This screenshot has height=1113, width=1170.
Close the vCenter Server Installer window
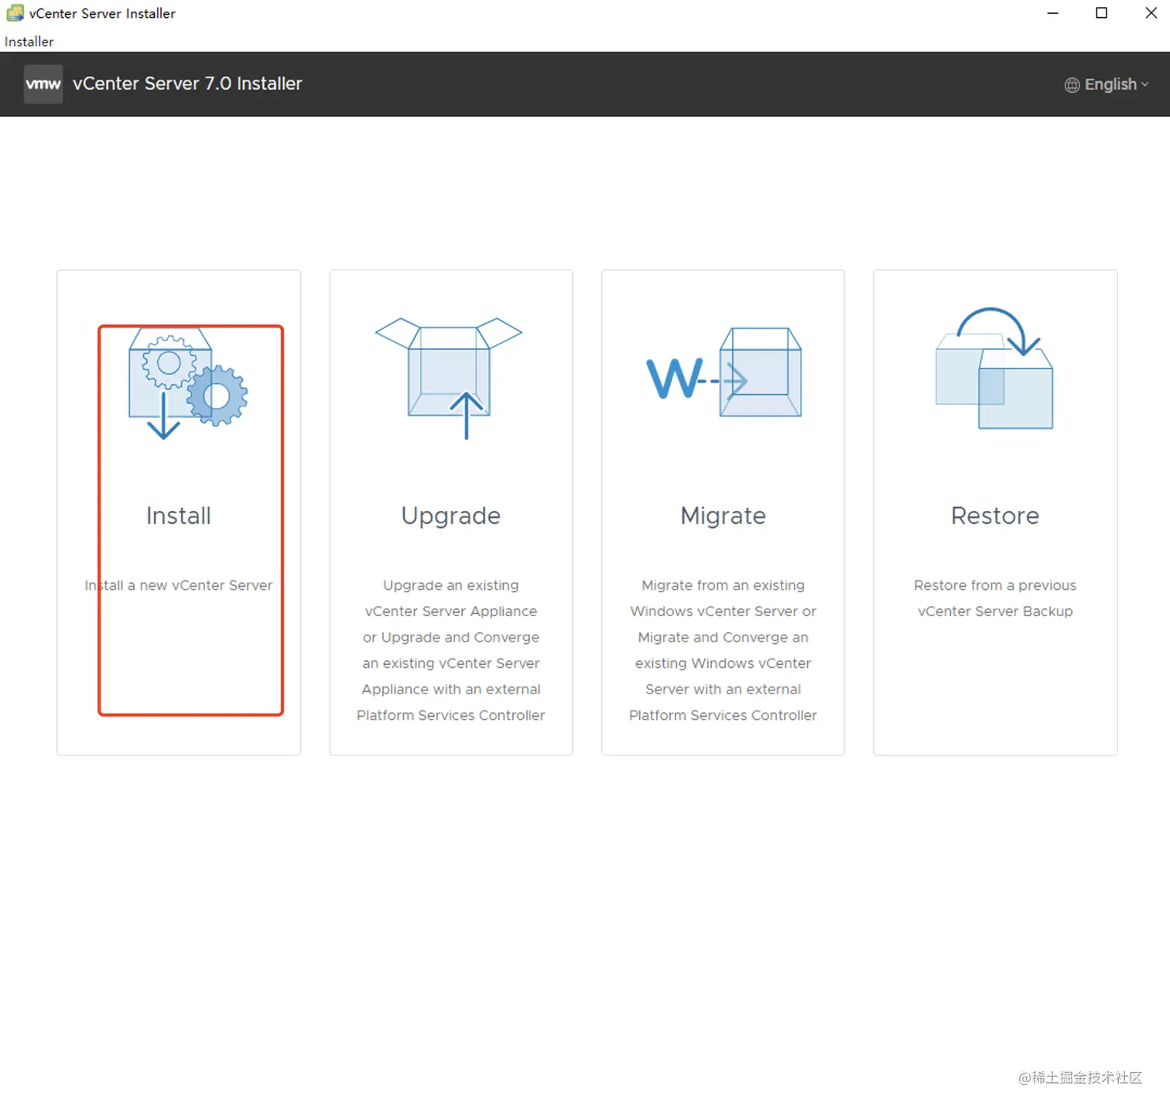point(1151,13)
